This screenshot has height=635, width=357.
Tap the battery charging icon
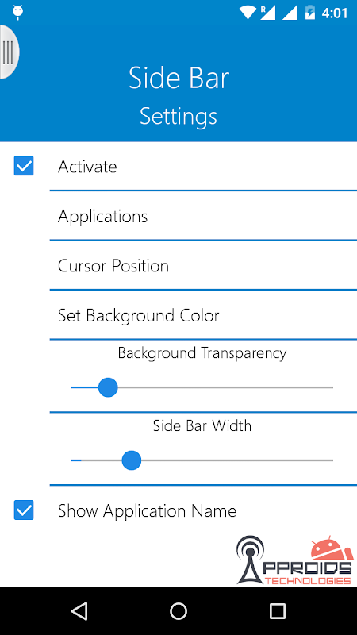pyautogui.click(x=309, y=13)
